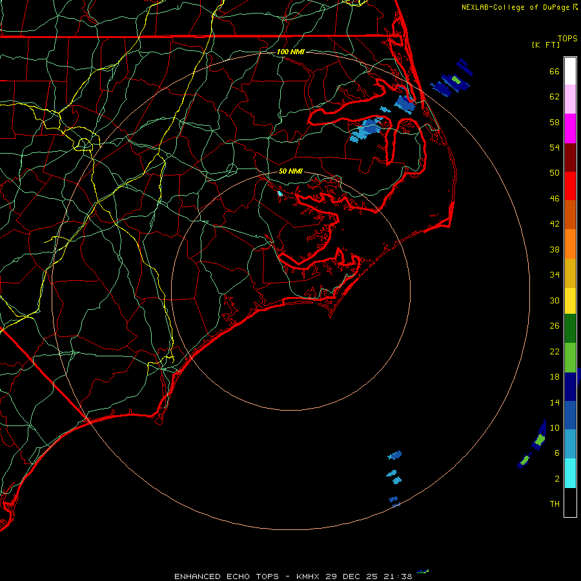Click the medium blue legend band
The height and width of the screenshot is (581, 581).
click(570, 415)
